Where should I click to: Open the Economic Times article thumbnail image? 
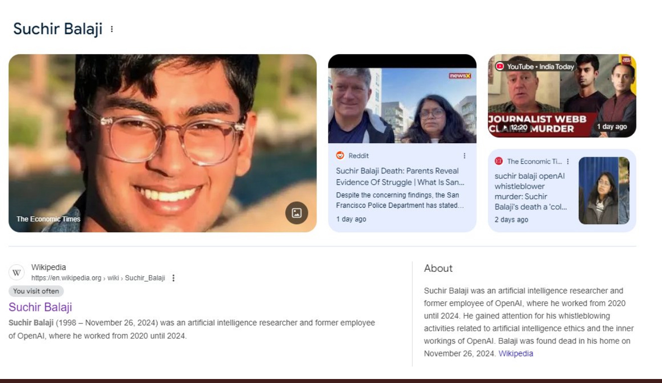click(x=604, y=191)
